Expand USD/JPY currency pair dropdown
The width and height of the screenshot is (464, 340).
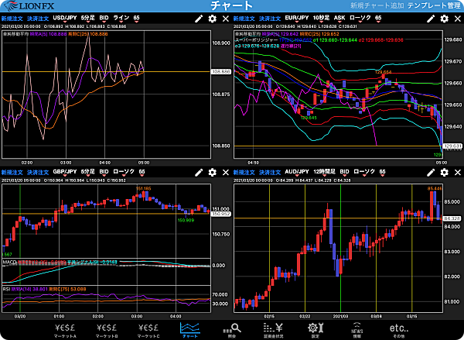(x=65, y=19)
